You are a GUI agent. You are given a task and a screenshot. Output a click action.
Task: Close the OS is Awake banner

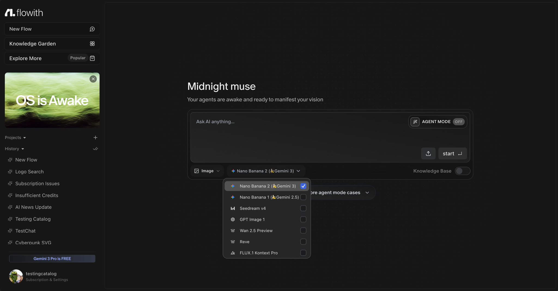(93, 79)
